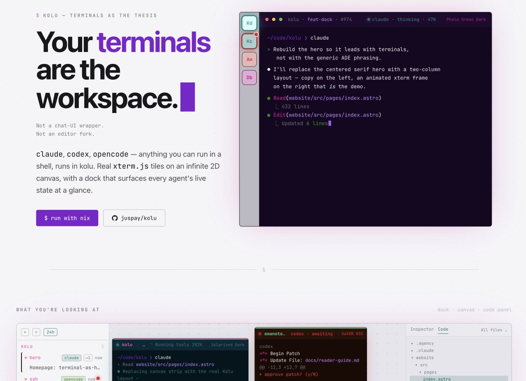Screen dimensions: 526x381
Task: Click the #974 label in terminal header
Action: tap(346, 20)
